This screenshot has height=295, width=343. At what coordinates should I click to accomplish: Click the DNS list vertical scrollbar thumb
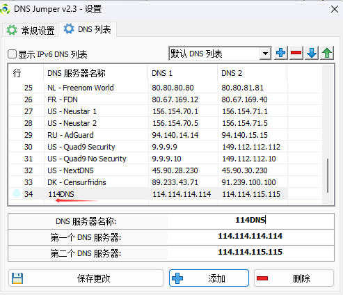[x=328, y=175]
